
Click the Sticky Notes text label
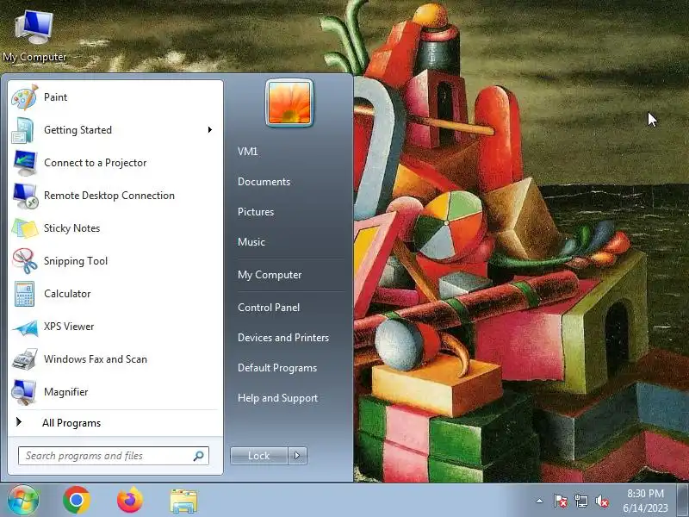click(72, 228)
